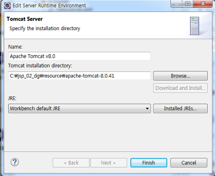Screen dimensions: 215x176
Task: Click the 'Edit Server Runtime Environment' title text
Action: click(49, 6)
